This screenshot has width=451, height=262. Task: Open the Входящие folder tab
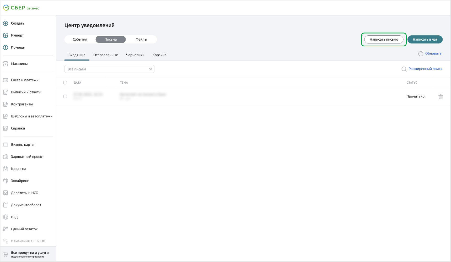[x=77, y=55]
